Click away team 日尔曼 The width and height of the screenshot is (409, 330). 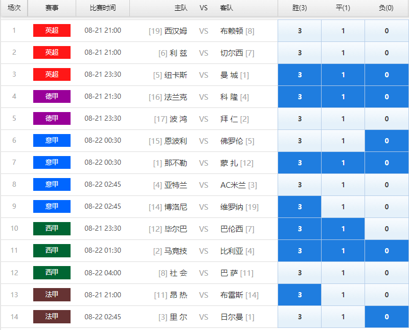tap(232, 317)
